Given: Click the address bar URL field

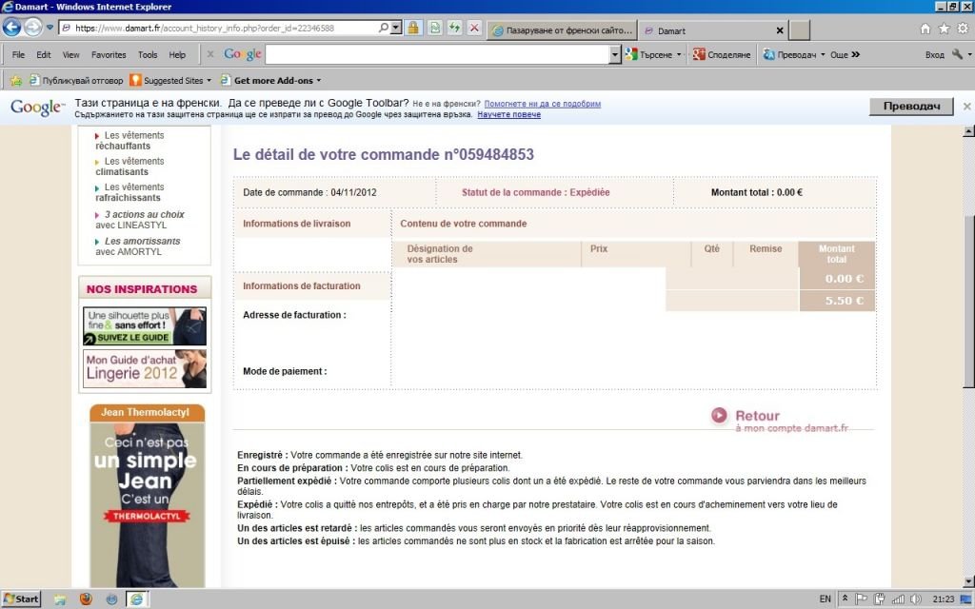Looking at the screenshot, I should tap(218, 28).
